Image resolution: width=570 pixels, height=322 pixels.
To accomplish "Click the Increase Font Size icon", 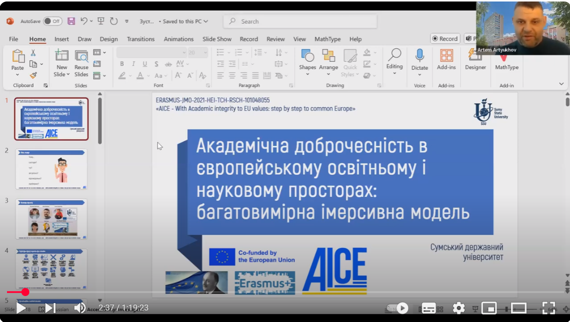I will (178, 75).
